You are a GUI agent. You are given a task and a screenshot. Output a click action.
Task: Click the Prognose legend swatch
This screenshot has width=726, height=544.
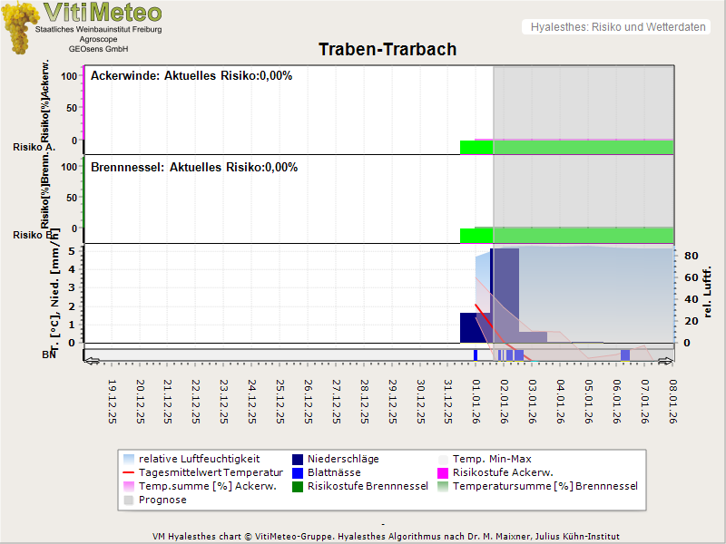pyautogui.click(x=130, y=500)
